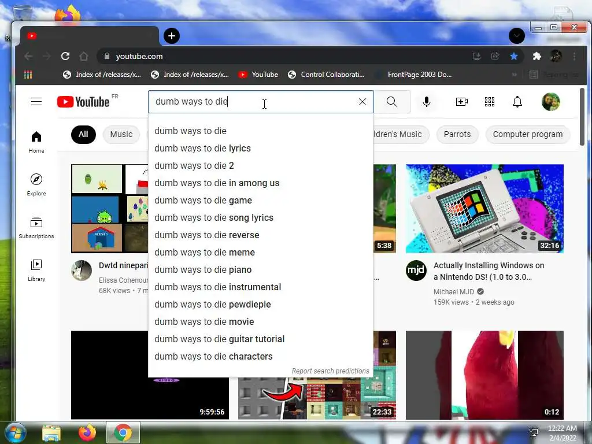
Task: Open Explore in the sidebar
Action: click(x=36, y=184)
